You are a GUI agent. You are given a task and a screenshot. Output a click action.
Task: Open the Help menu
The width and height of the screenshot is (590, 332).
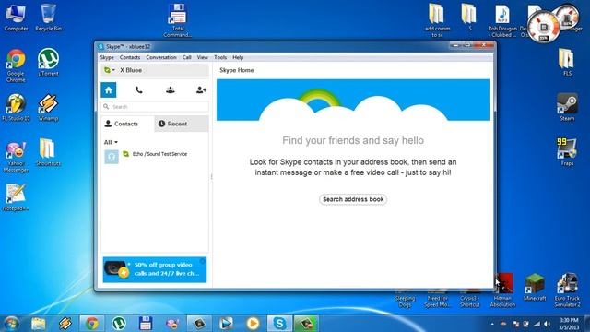(238, 57)
